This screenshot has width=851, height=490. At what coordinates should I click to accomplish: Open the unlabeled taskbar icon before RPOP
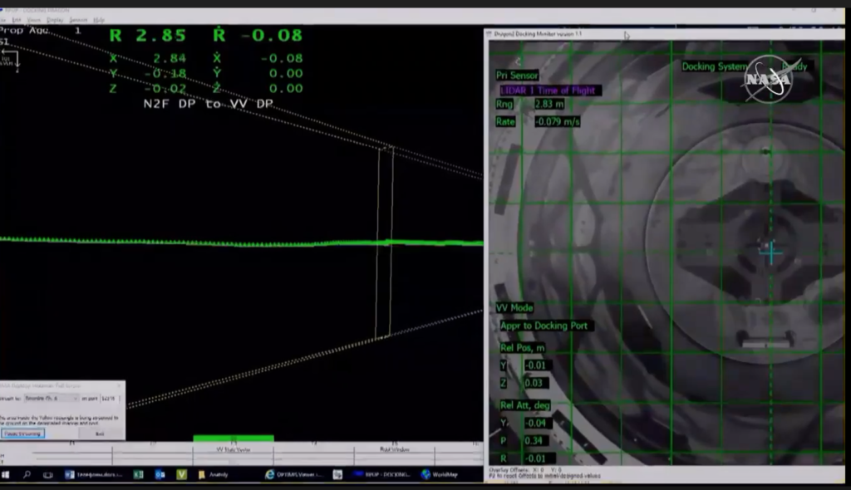coord(337,475)
